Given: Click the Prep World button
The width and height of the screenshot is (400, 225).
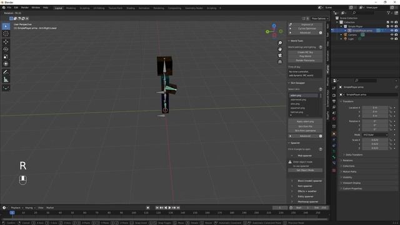Looking at the screenshot, I should (x=306, y=56).
